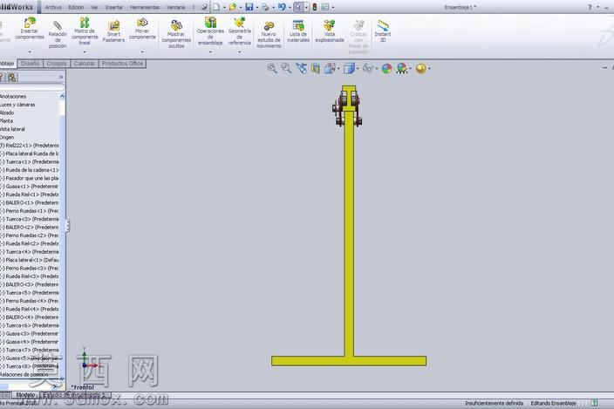Screen dimensions: 614x409
Task: Open the Edición menu
Action: (x=76, y=8)
